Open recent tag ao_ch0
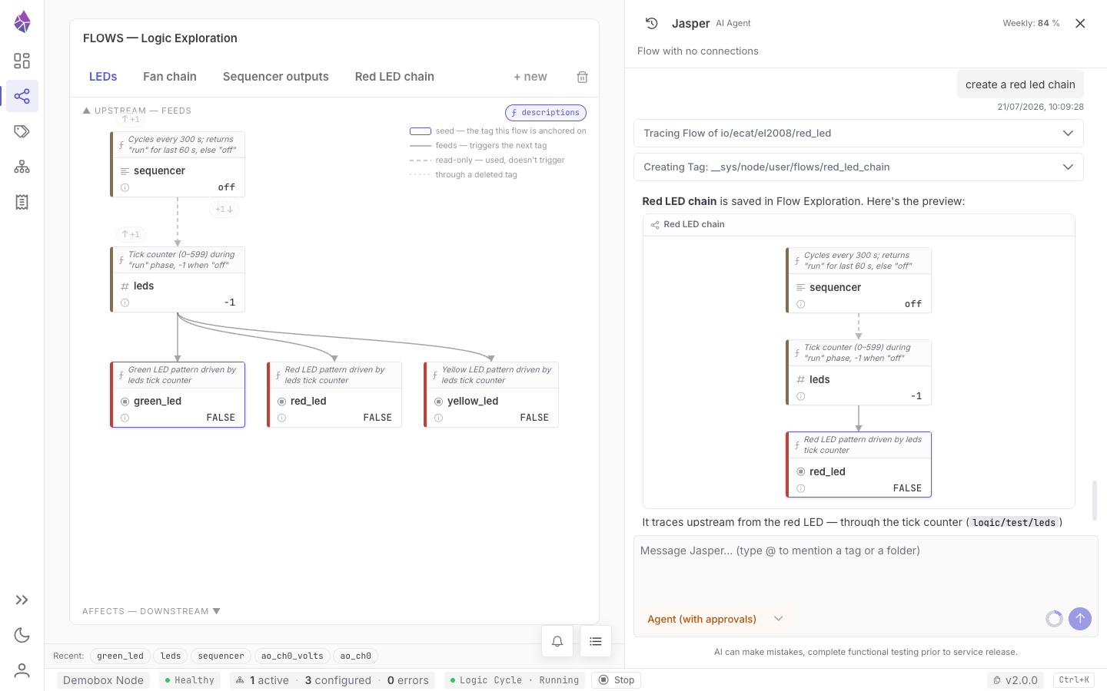 [356, 656]
